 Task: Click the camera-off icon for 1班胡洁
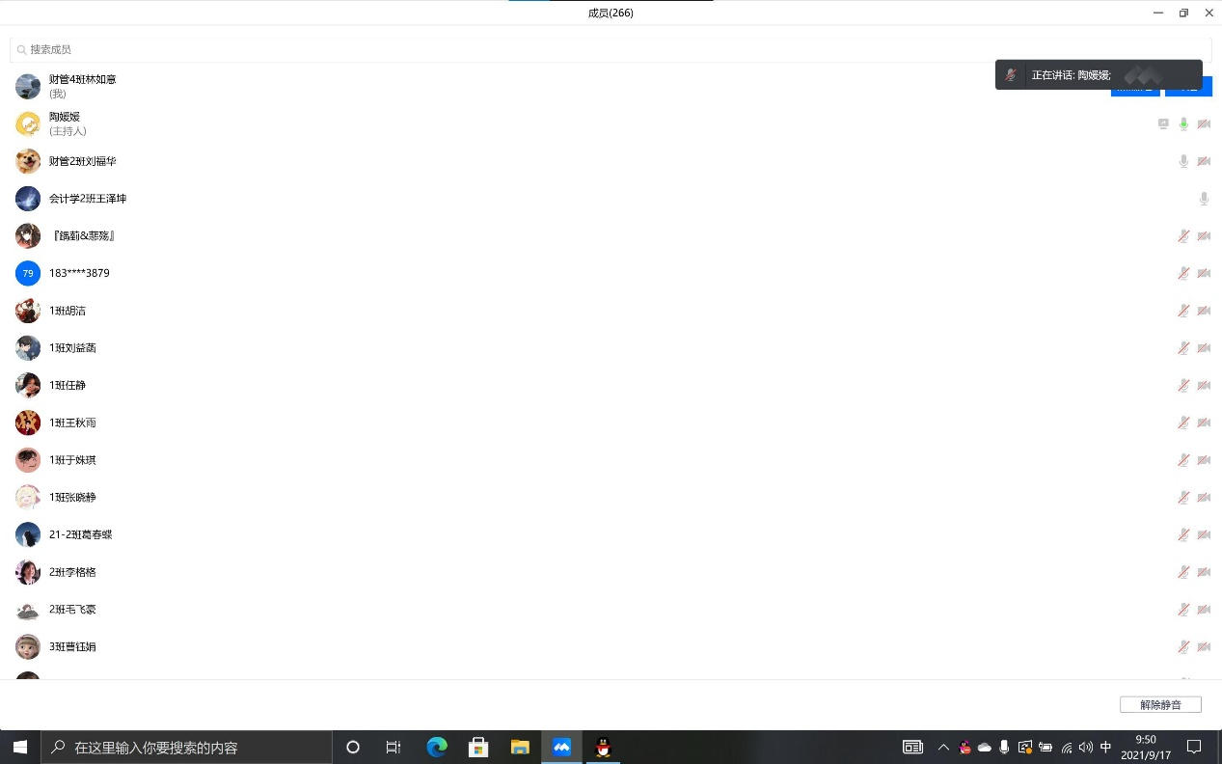click(1204, 311)
